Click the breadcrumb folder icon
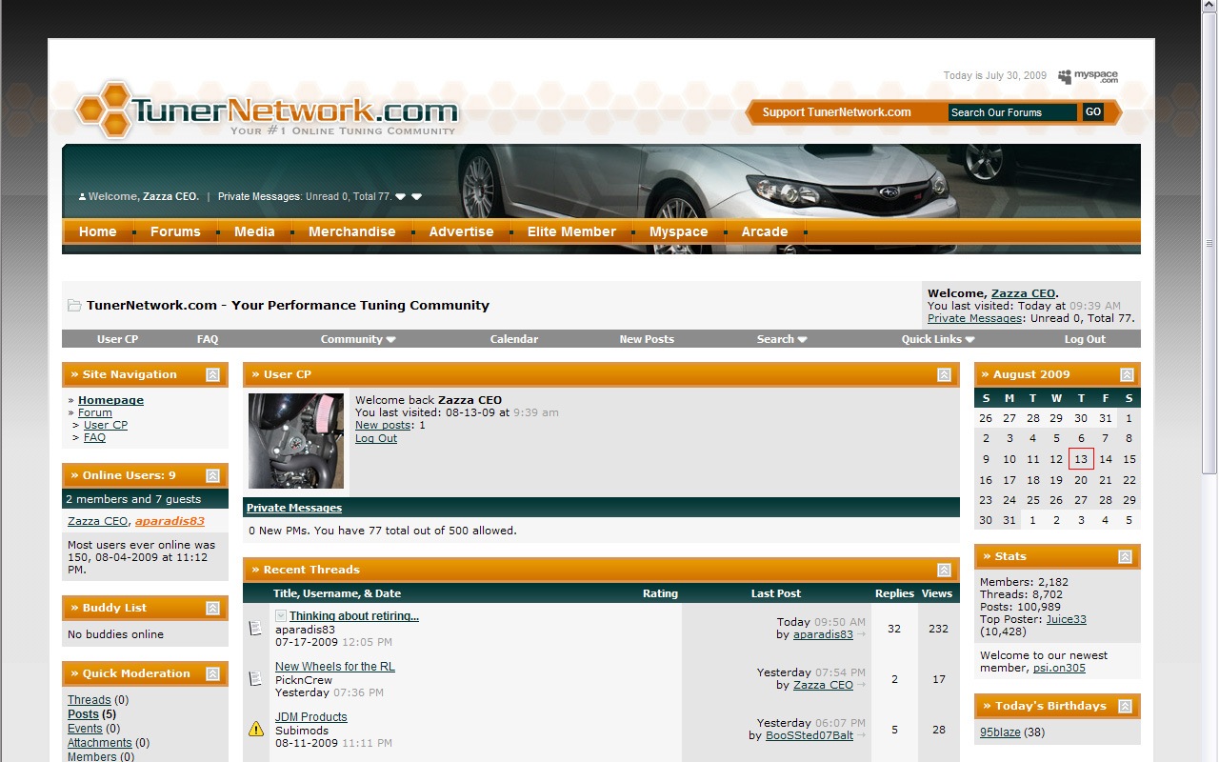1219x762 pixels. click(x=74, y=306)
